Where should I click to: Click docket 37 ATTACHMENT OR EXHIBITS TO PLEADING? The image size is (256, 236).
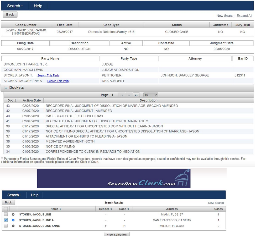(86, 136)
